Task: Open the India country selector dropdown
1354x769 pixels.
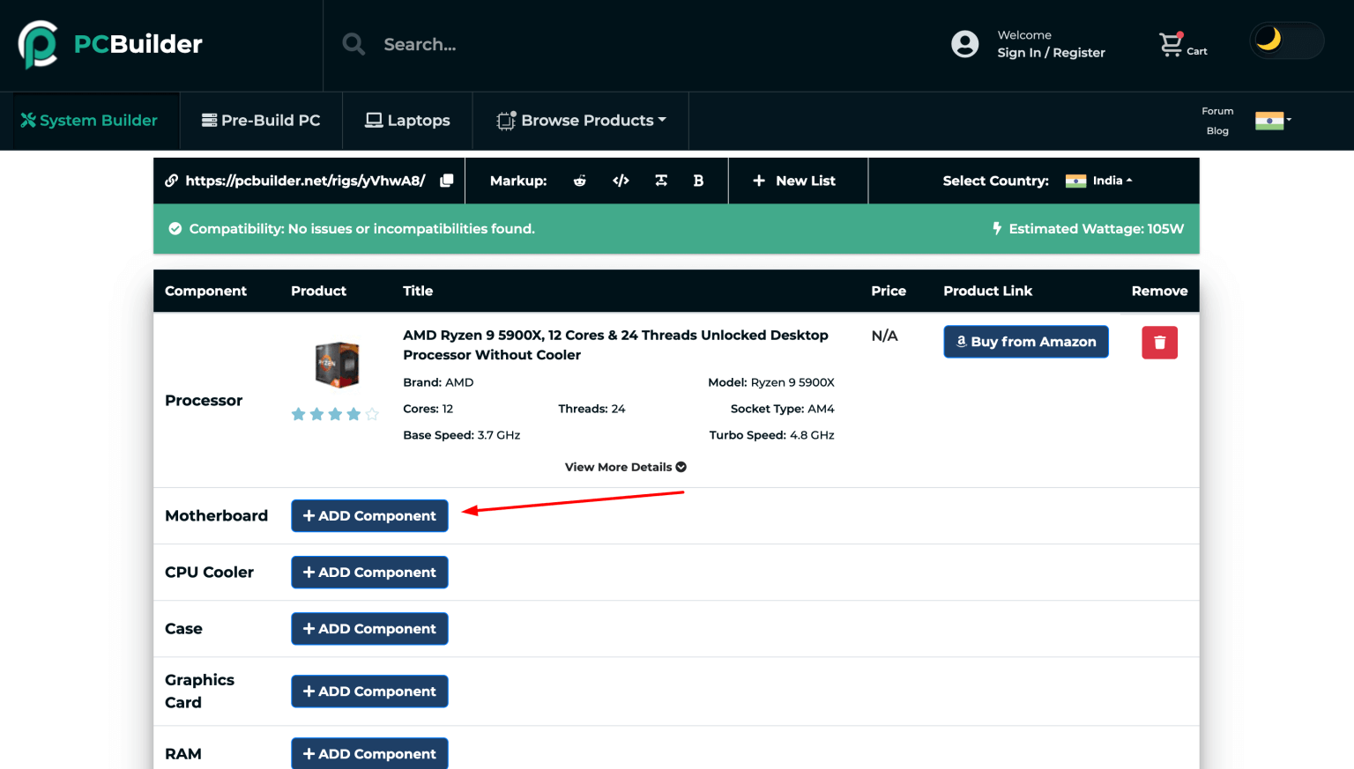Action: pos(1099,181)
